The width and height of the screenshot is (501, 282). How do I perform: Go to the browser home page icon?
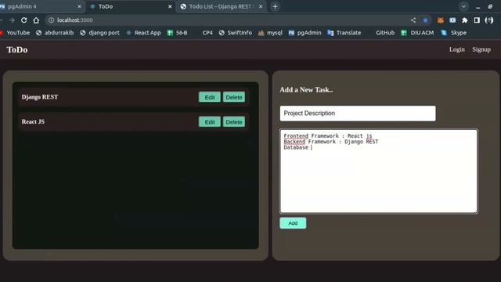click(x=36, y=20)
